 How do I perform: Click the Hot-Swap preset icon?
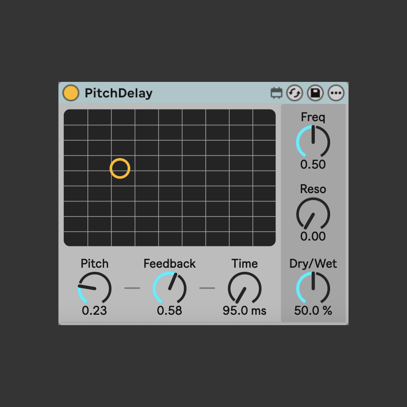294,93
